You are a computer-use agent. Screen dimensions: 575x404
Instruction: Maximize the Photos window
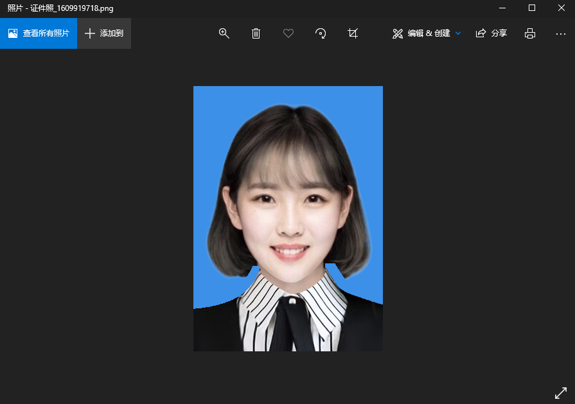(x=531, y=8)
